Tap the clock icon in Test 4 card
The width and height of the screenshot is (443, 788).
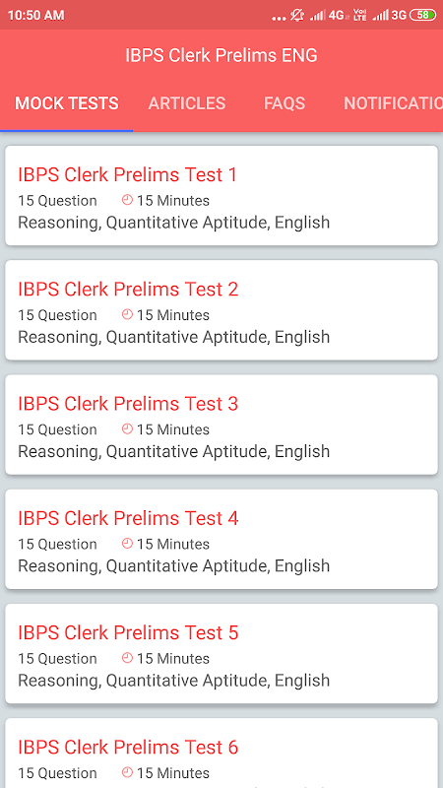pos(127,545)
